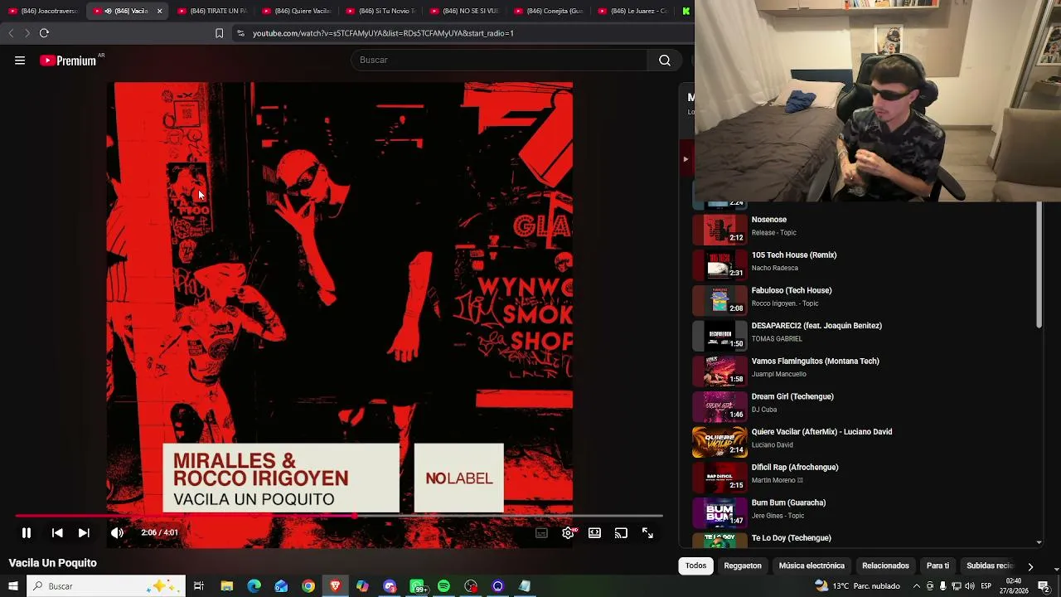Image resolution: width=1061 pixels, height=597 pixels.
Task: Select the Para ti filter chip
Action: pos(937,565)
